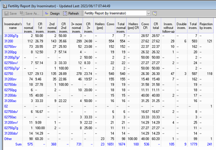Click the Total insem. column header

pyautogui.click(x=193, y=26)
